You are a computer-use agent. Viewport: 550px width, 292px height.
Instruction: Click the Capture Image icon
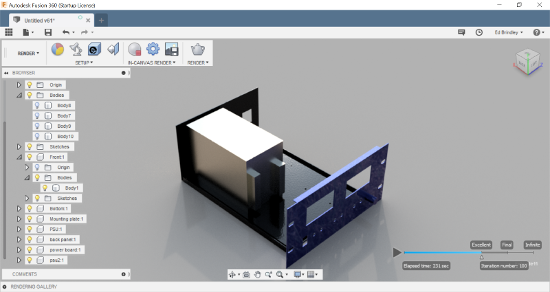click(171, 49)
